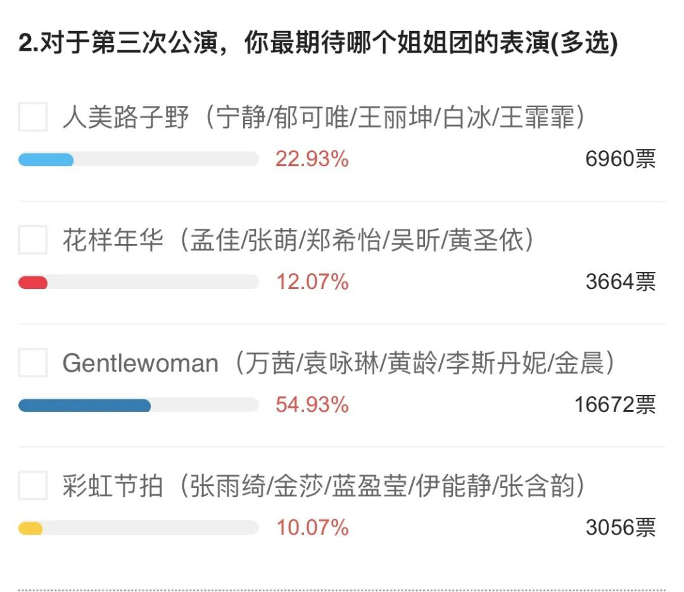
Task: Check the 人美路子野 option checkbox
Action: (33, 117)
